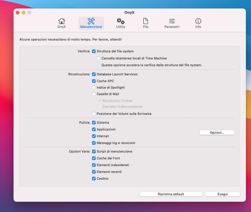Open the Opzioni... button
The width and height of the screenshot is (251, 212).
[217, 133]
